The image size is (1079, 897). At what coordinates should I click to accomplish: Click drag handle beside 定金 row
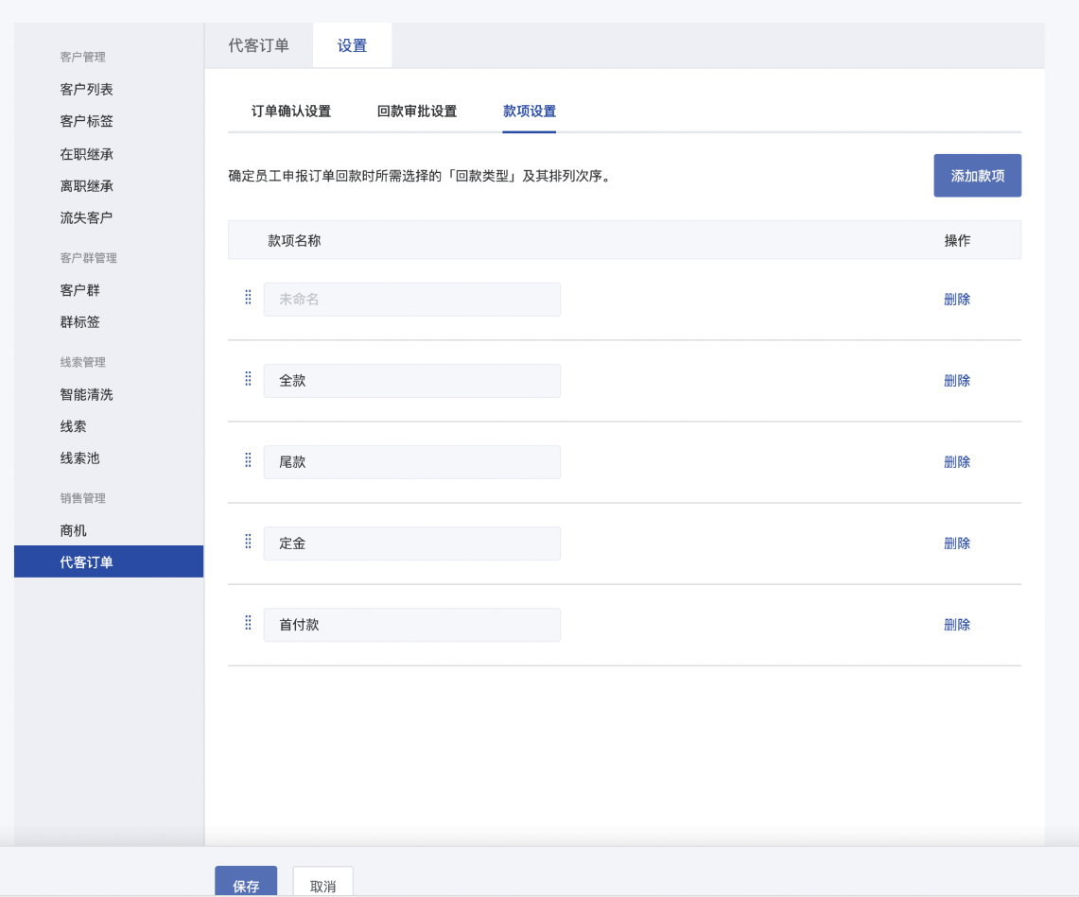point(249,542)
